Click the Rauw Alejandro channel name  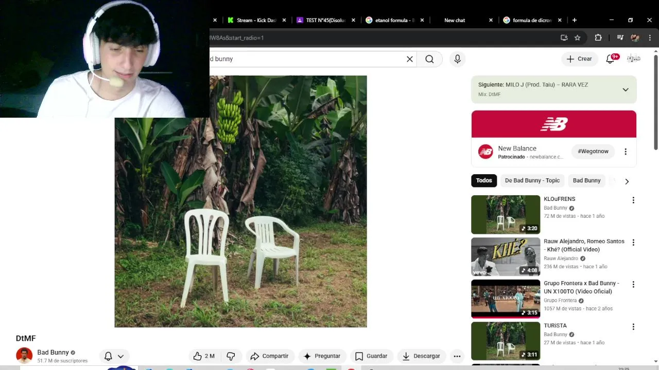pyautogui.click(x=561, y=258)
